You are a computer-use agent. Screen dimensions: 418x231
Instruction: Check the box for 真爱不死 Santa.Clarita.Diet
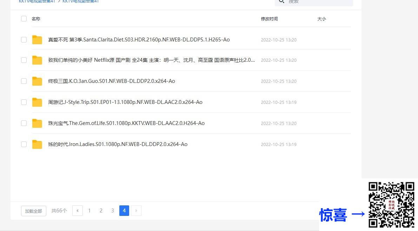pos(24,40)
